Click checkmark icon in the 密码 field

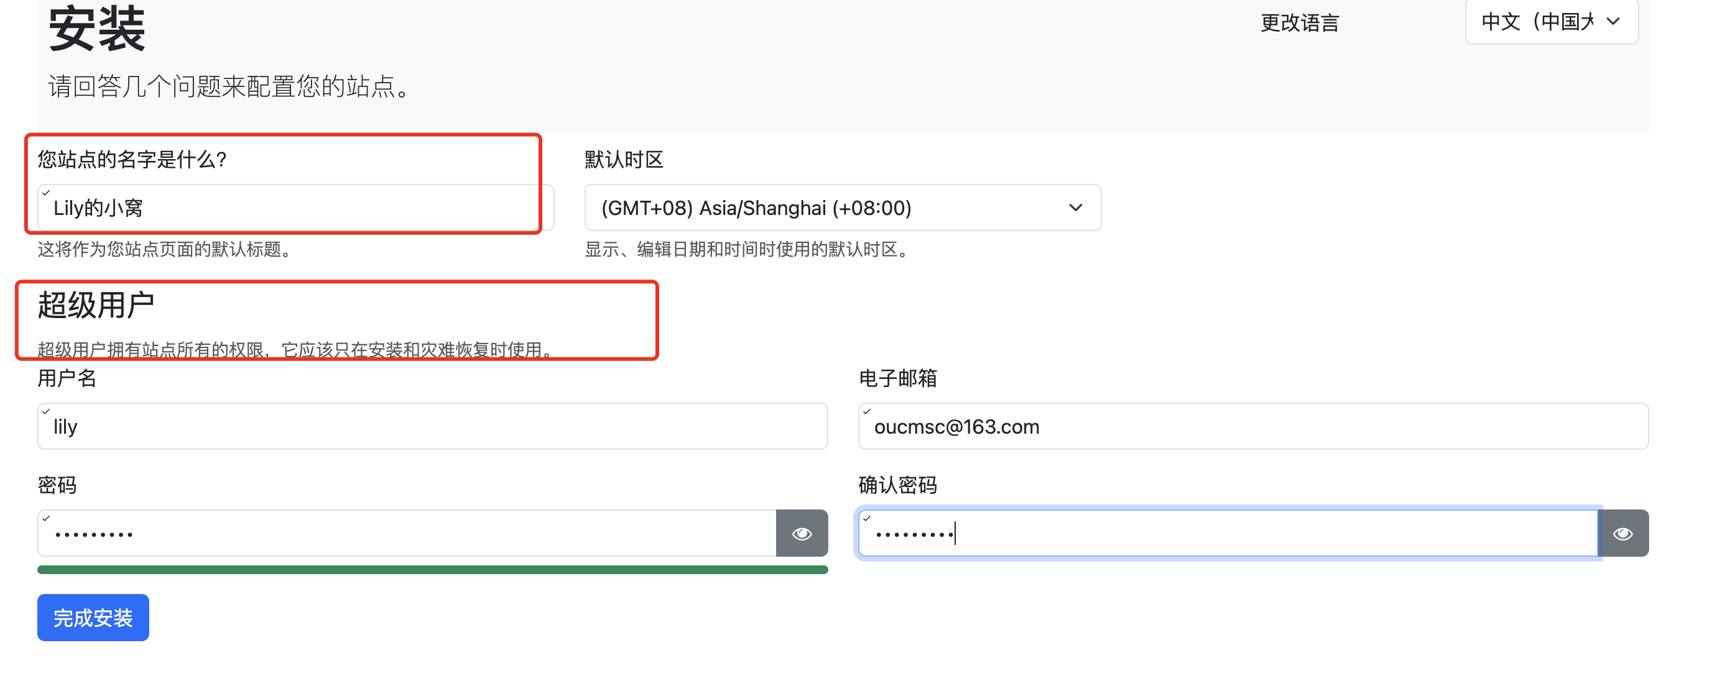click(47, 518)
